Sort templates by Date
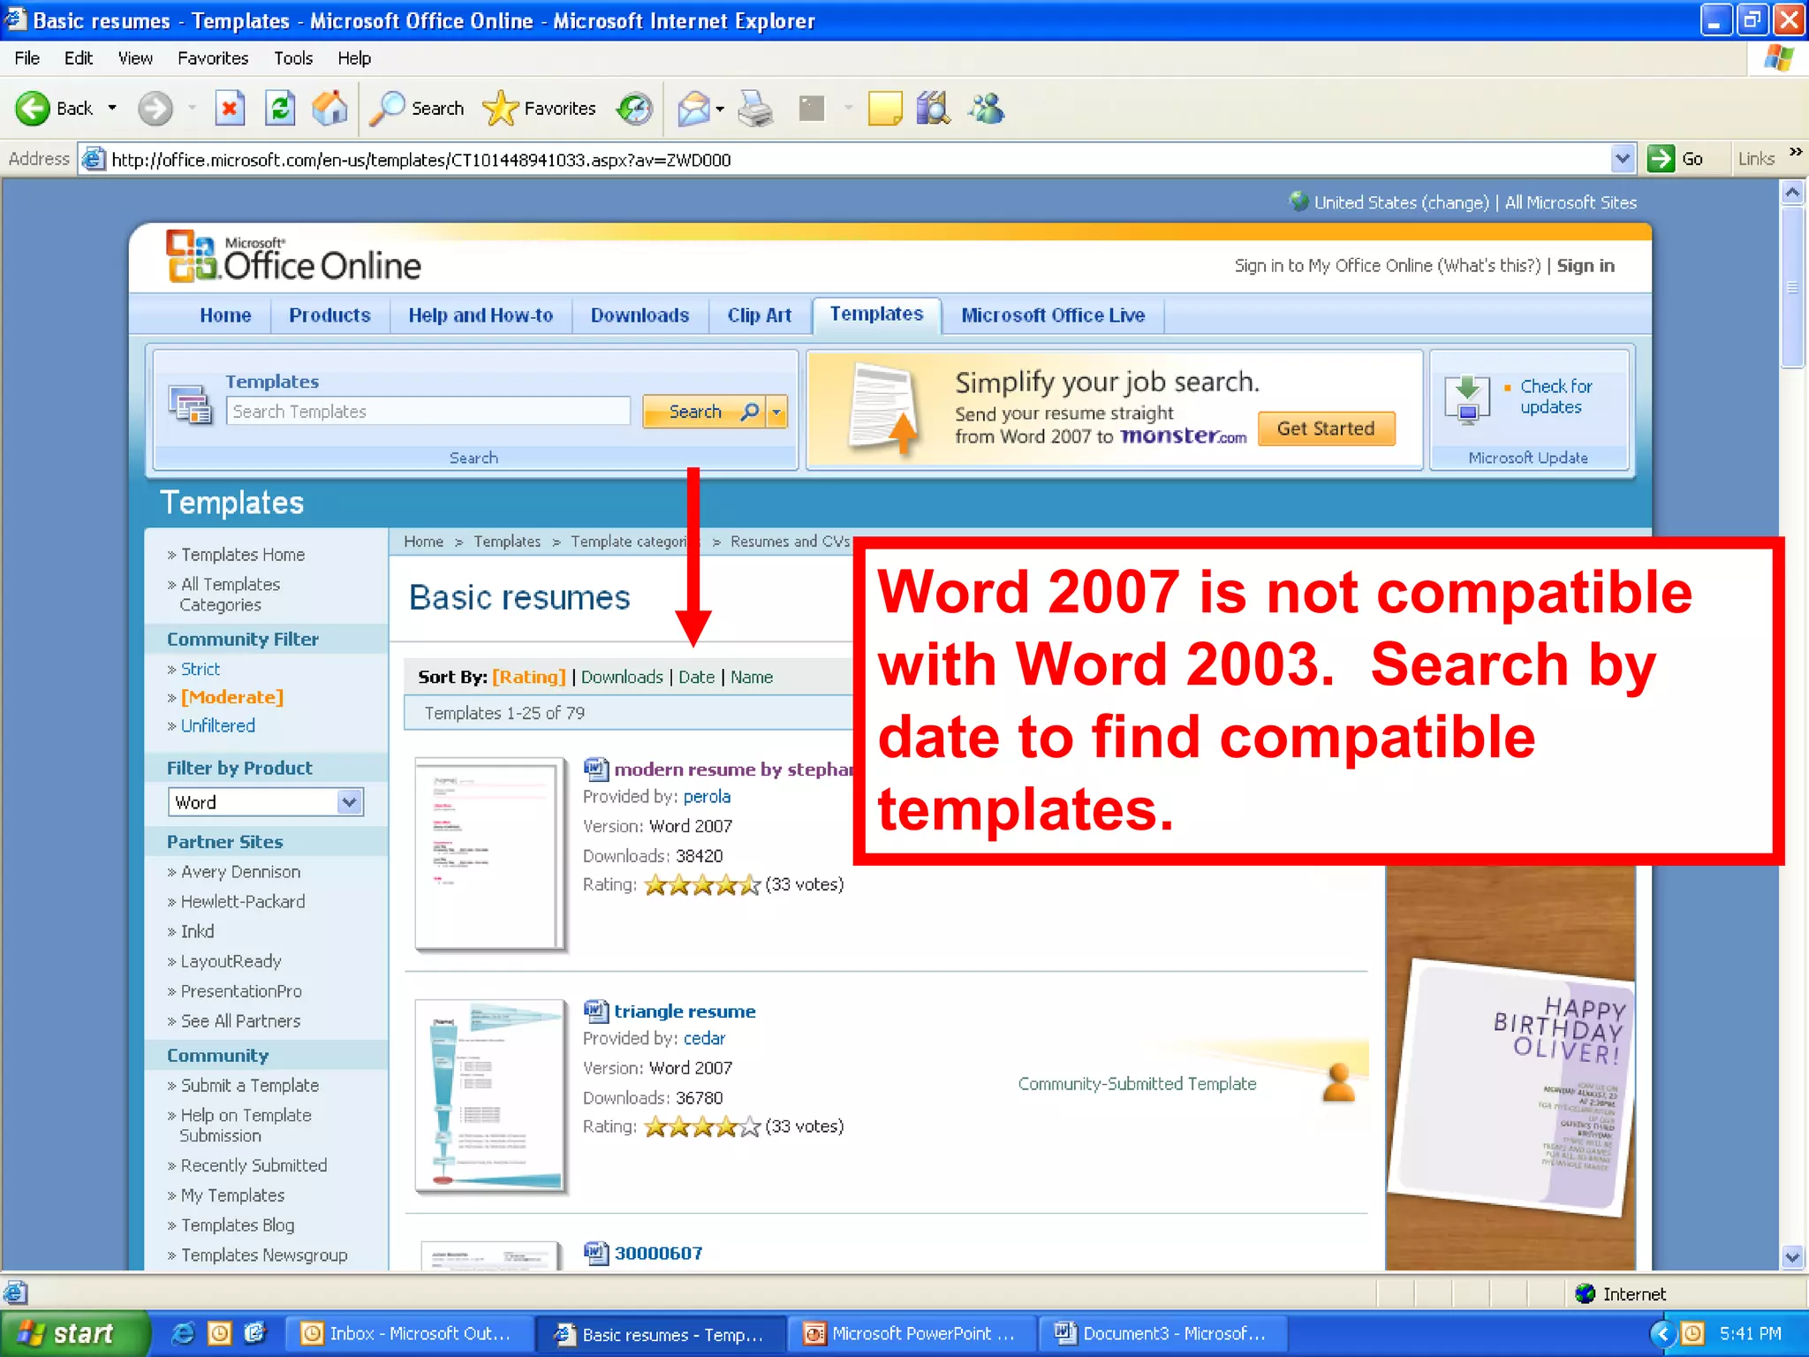This screenshot has height=1357, width=1809. pos(696,677)
